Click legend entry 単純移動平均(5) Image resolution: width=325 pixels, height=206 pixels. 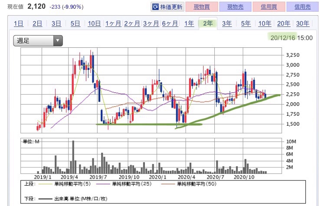[x=72, y=184]
